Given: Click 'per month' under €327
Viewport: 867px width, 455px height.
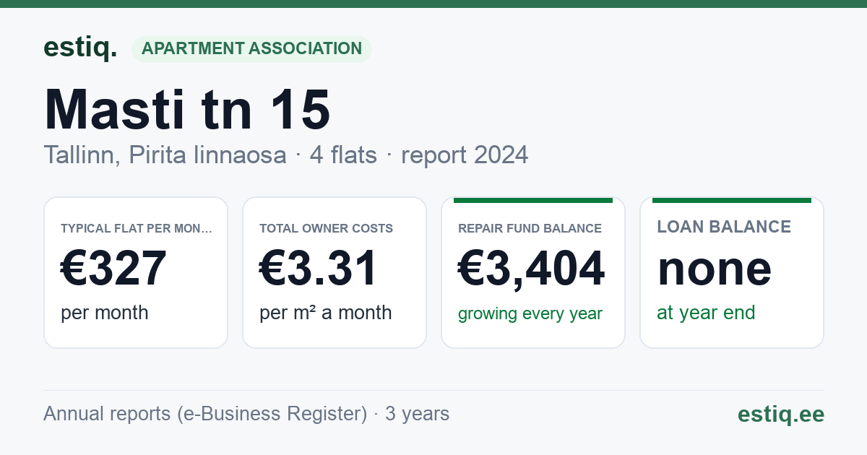Looking at the screenshot, I should [x=105, y=313].
